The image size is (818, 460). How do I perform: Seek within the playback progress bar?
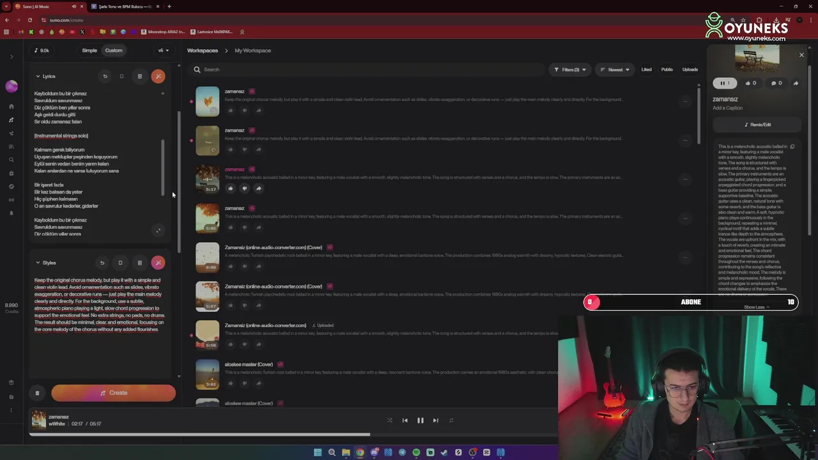pyautogui.click(x=293, y=435)
